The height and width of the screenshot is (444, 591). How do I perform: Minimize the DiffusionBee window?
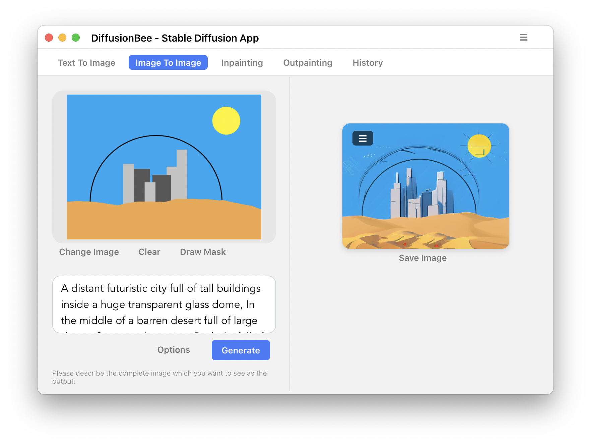pos(62,38)
